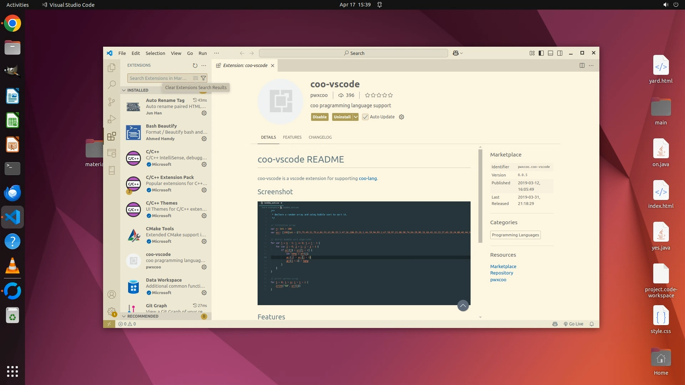Open manage gear for Bash Beautify extension

point(204,139)
